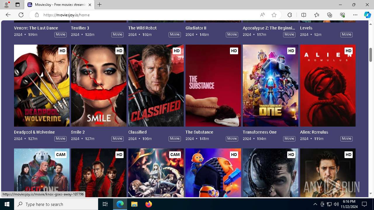This screenshot has width=374, height=210.
Task: Open the notification center
Action: tap(364, 204)
